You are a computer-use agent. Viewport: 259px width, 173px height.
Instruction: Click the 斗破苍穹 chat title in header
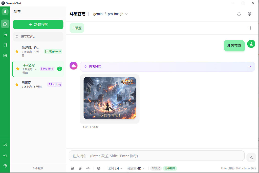tap(77, 14)
